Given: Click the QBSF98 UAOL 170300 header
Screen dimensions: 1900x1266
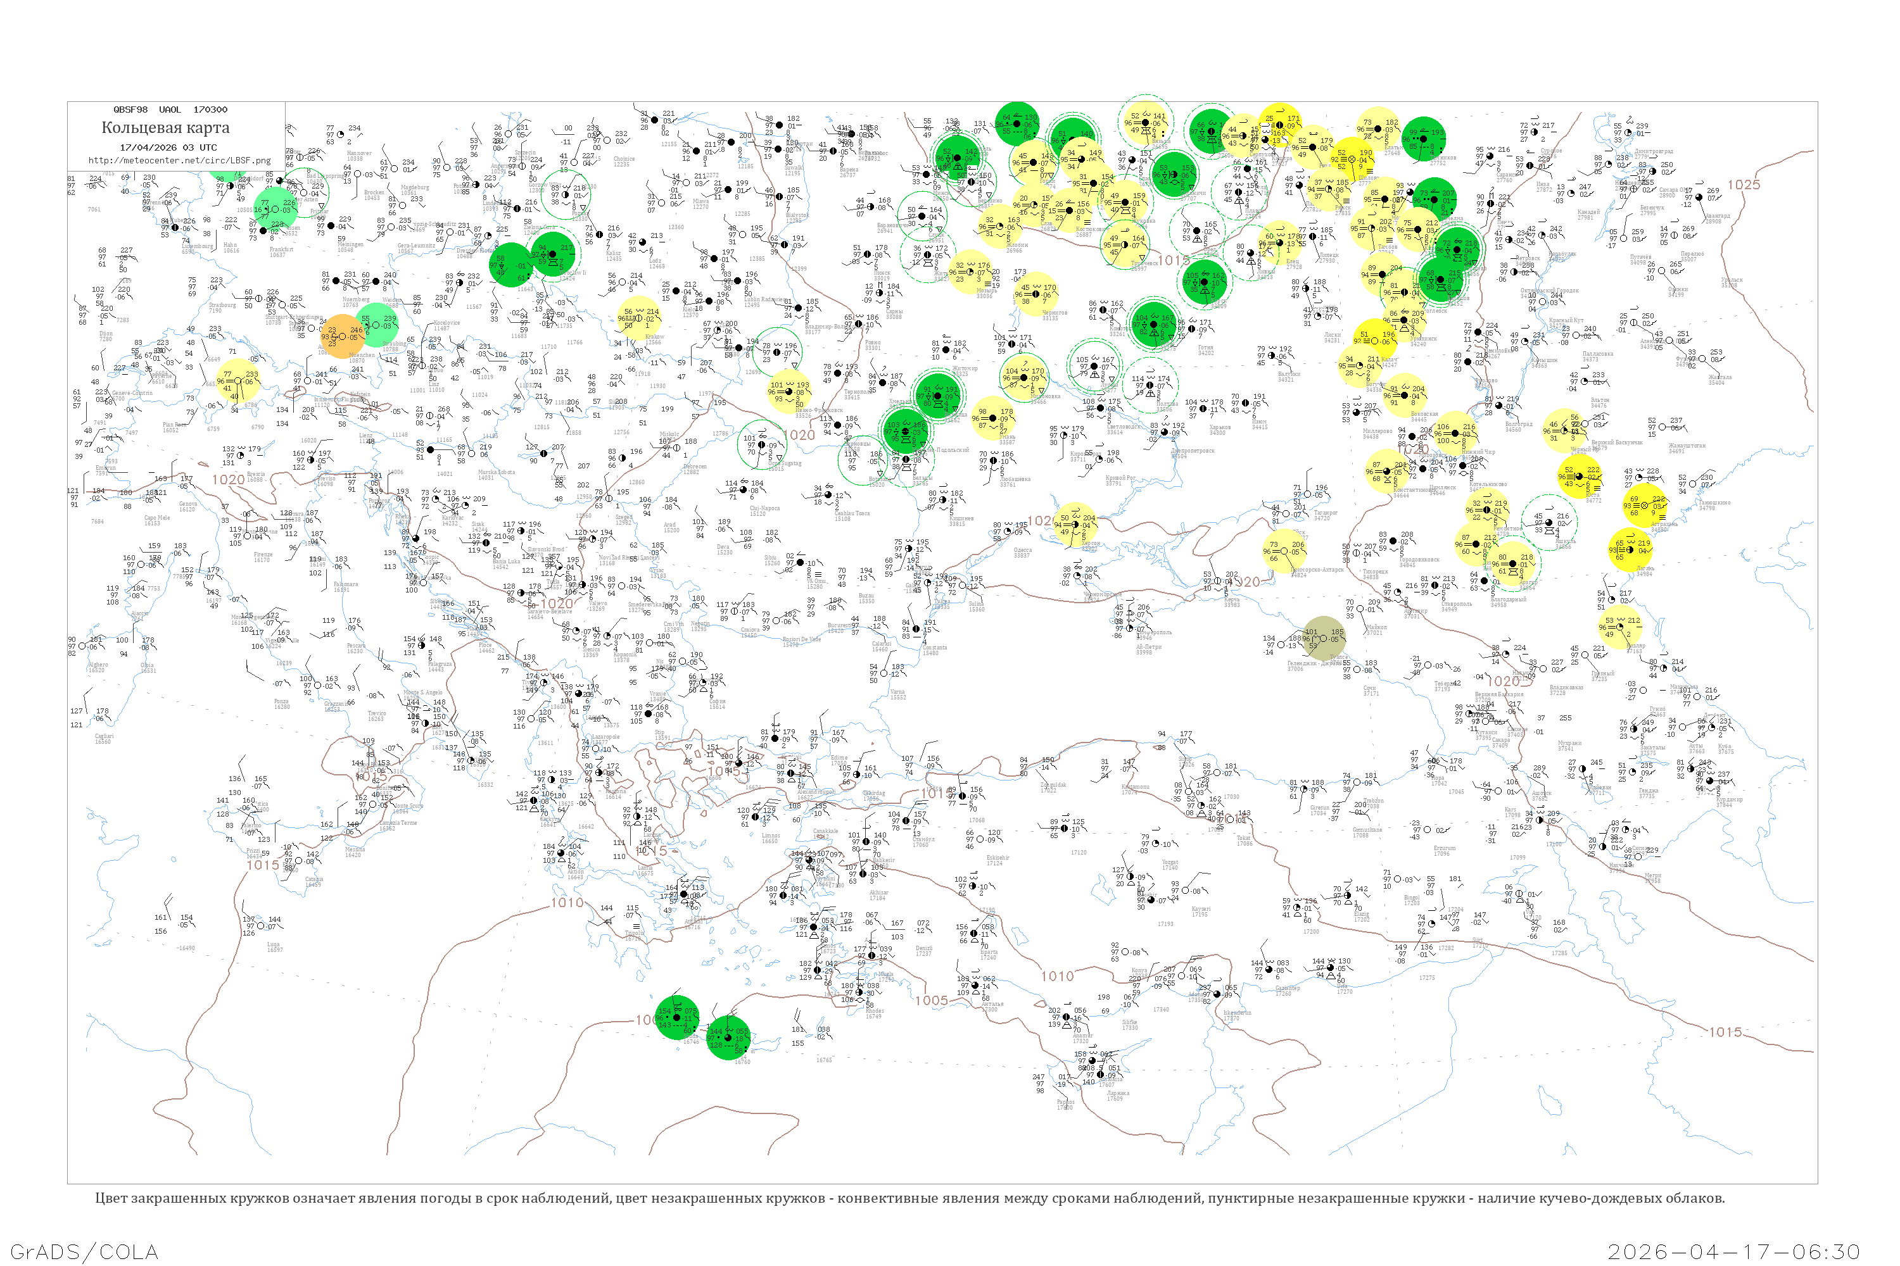Looking at the screenshot, I should 170,110.
